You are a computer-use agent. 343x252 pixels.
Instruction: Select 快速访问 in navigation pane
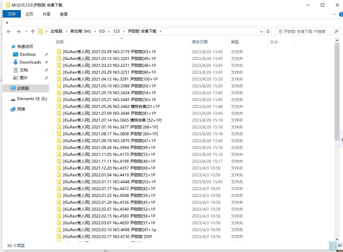[x=25, y=47]
